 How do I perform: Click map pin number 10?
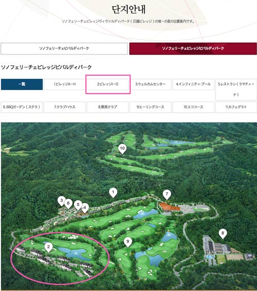coord(122,149)
